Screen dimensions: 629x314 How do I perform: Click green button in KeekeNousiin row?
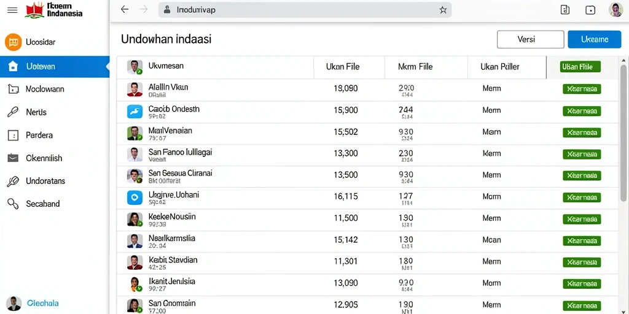point(582,219)
